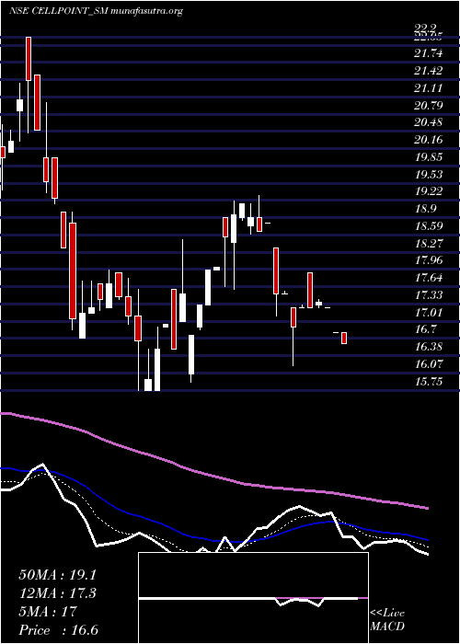Click the 20.79 price axis label
This screenshot has width=460, height=644.
point(429,105)
